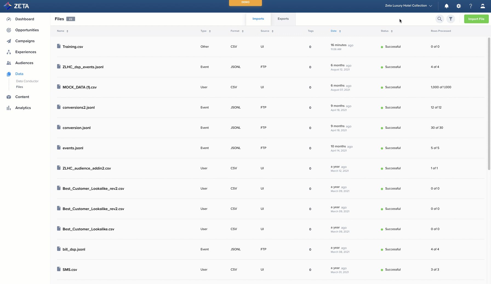
Task: Open the settings gear icon
Action: point(458,6)
